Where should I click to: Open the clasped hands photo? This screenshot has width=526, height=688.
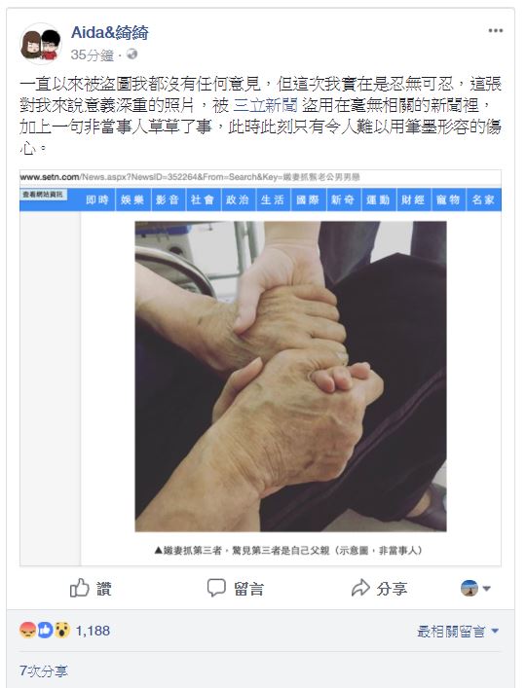[290, 377]
